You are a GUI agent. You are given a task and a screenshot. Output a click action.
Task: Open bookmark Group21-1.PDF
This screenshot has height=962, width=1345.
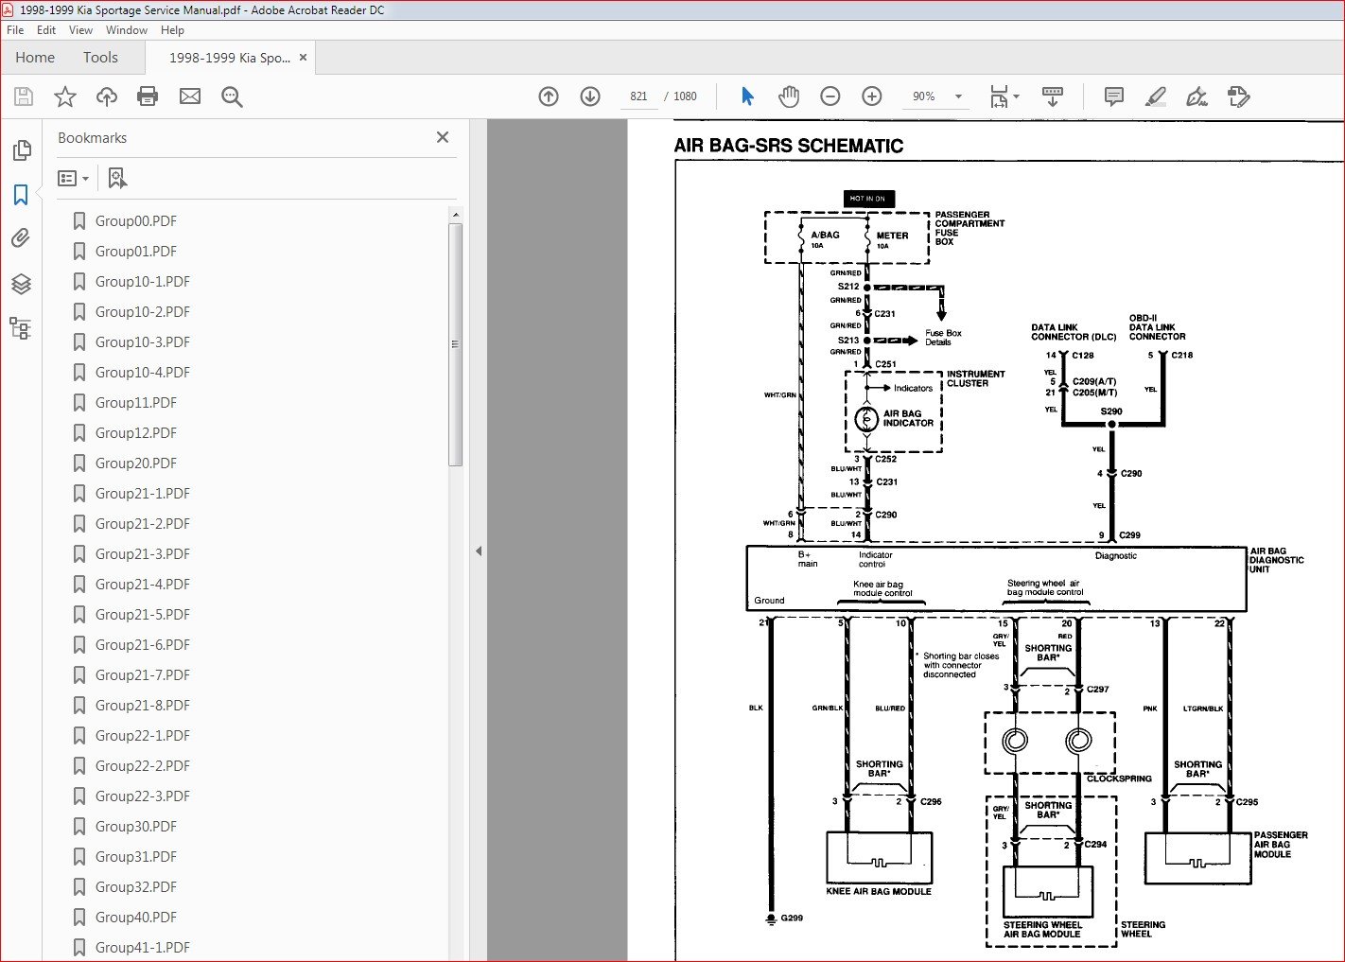click(143, 494)
